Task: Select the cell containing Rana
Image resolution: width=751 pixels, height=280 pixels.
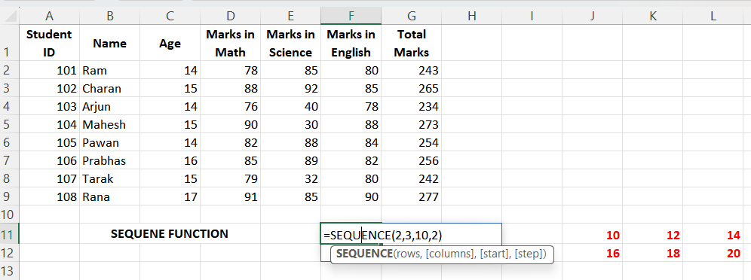Action: 109,197
